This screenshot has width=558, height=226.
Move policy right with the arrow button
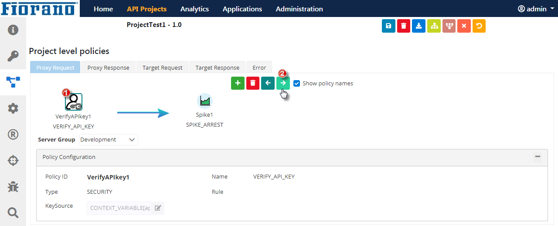pos(283,83)
